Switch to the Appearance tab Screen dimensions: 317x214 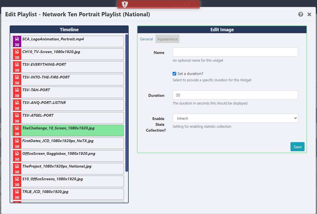pyautogui.click(x=167, y=39)
